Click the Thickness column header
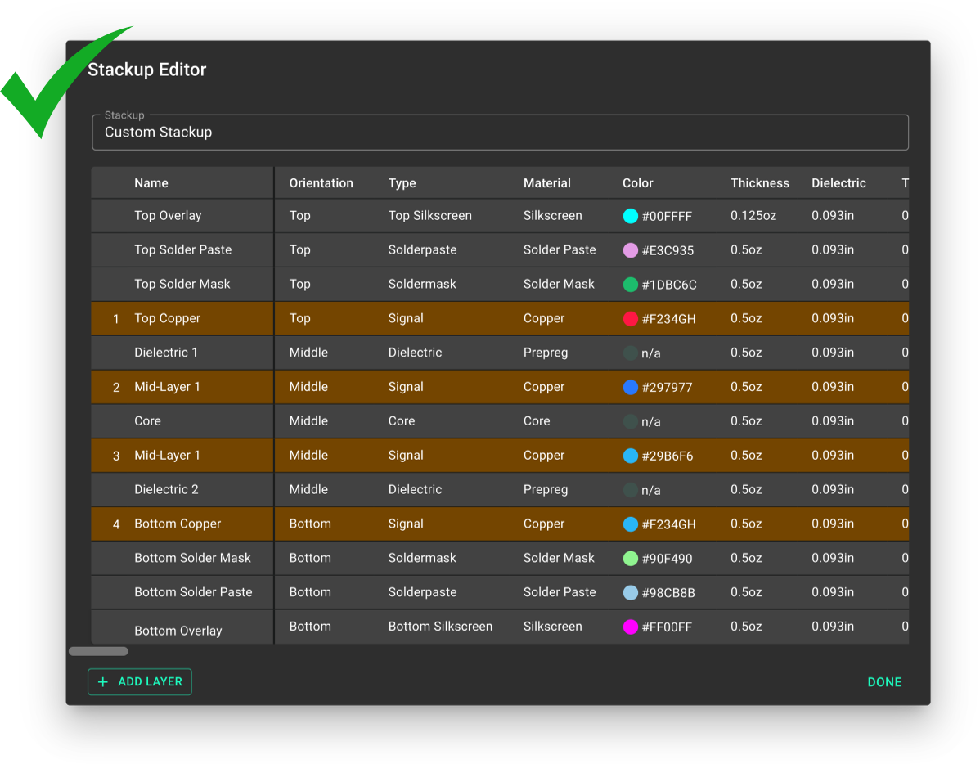The width and height of the screenshot is (980, 764). [759, 183]
